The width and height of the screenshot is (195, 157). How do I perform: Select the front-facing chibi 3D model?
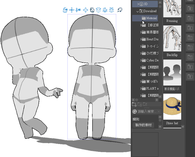(92, 77)
